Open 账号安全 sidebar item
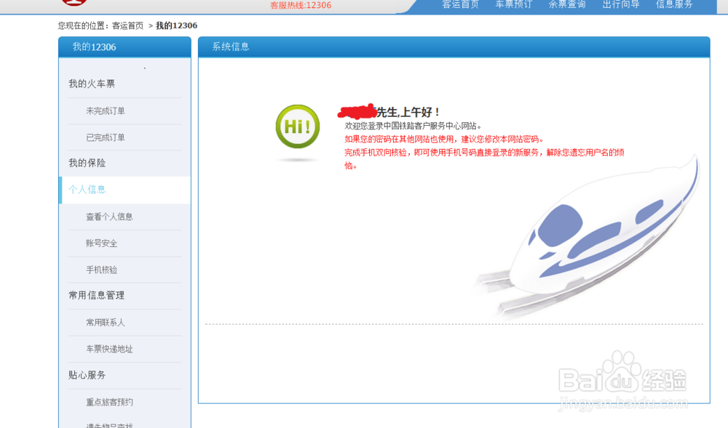Viewport: 728px width, 428px height. pyautogui.click(x=102, y=243)
